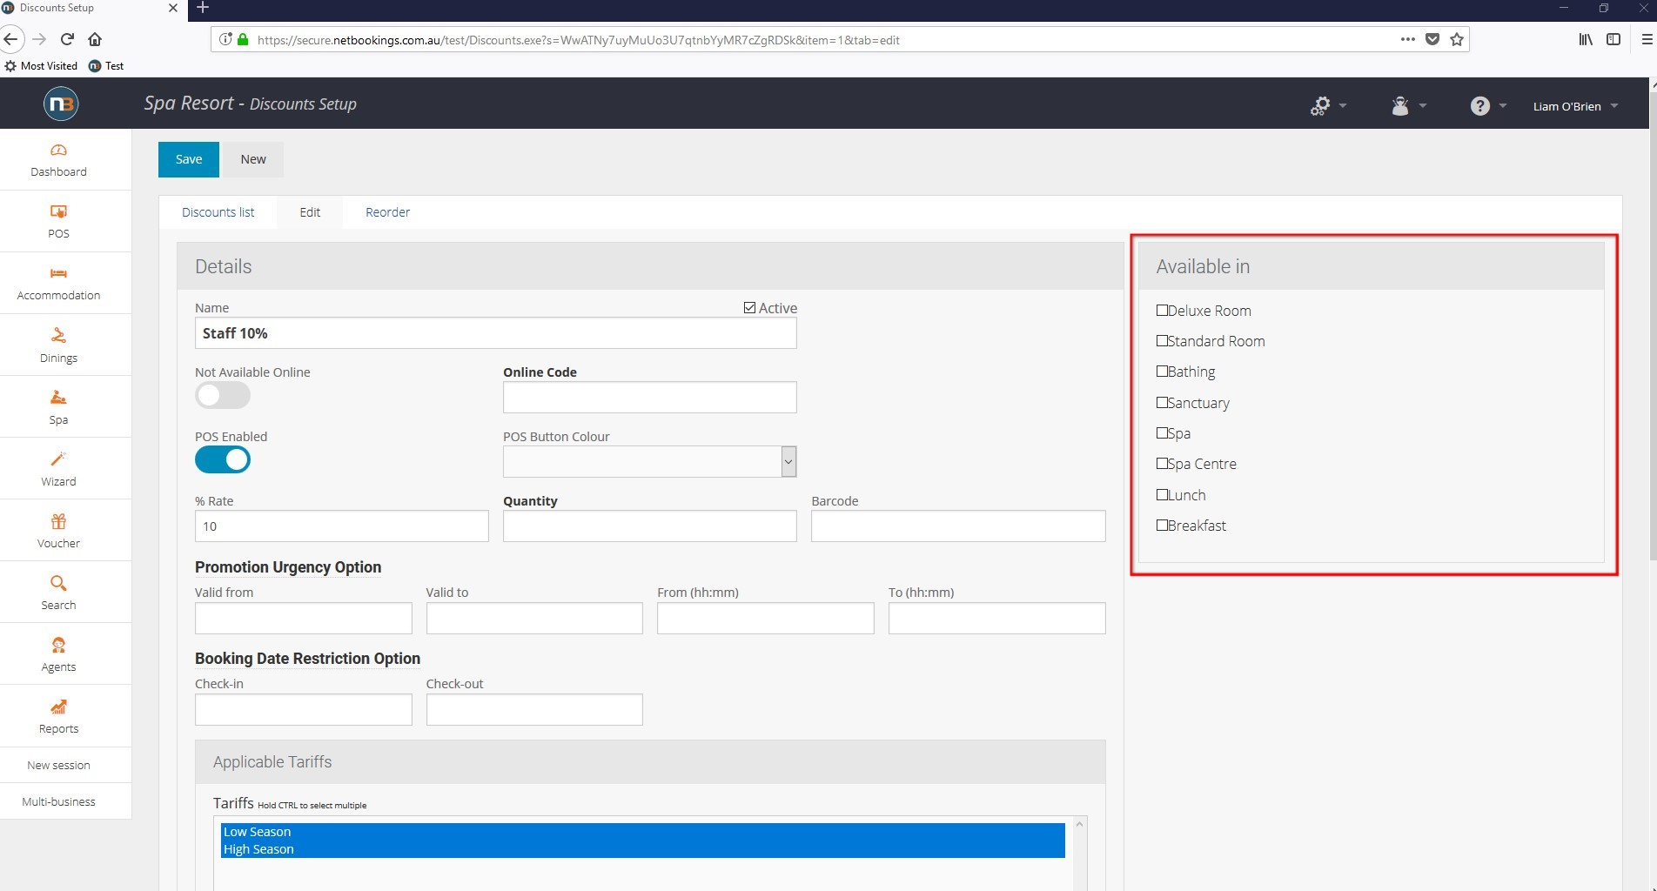Open the Dinings sidebar icon
This screenshot has height=891, width=1657.
click(58, 336)
